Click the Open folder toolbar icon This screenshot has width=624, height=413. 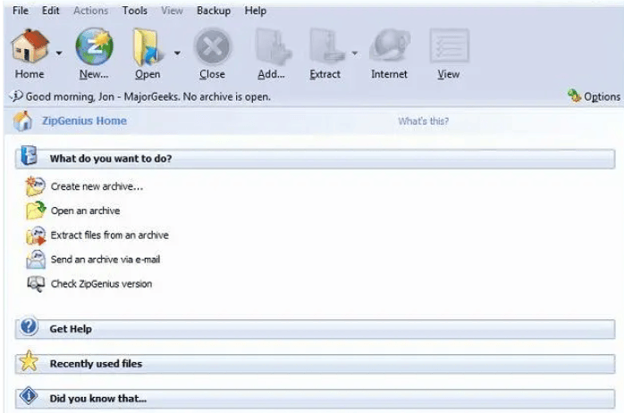[x=148, y=47]
